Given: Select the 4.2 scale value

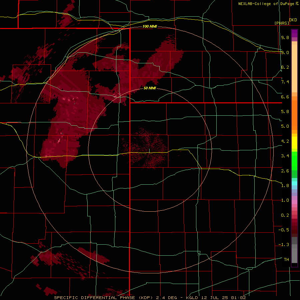Looking at the screenshot, I should coord(285,141).
